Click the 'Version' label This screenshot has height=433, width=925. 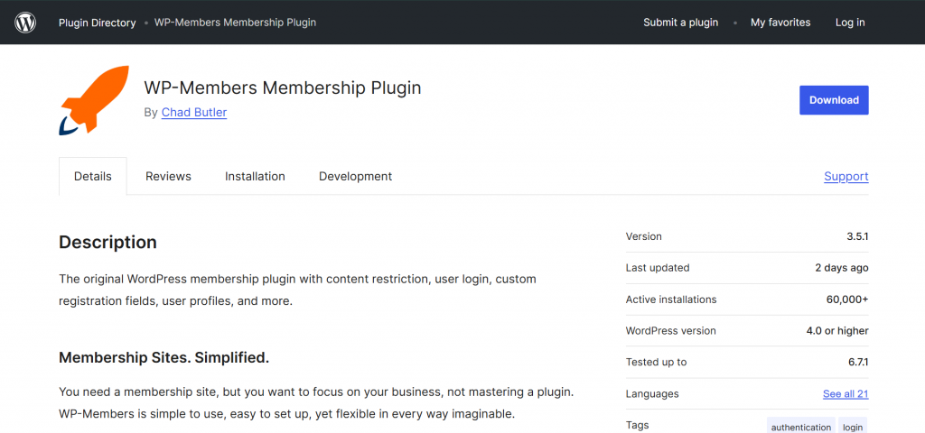(x=643, y=236)
